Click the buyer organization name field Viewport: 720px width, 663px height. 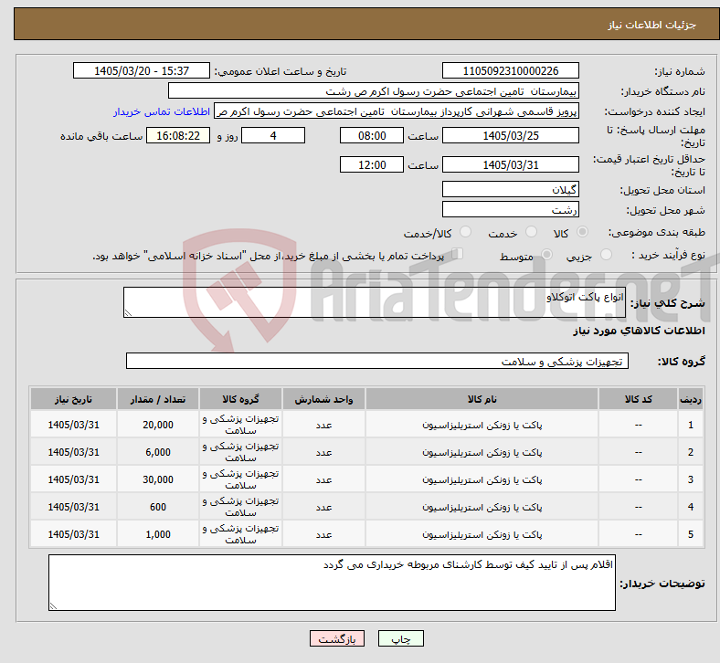[374, 90]
